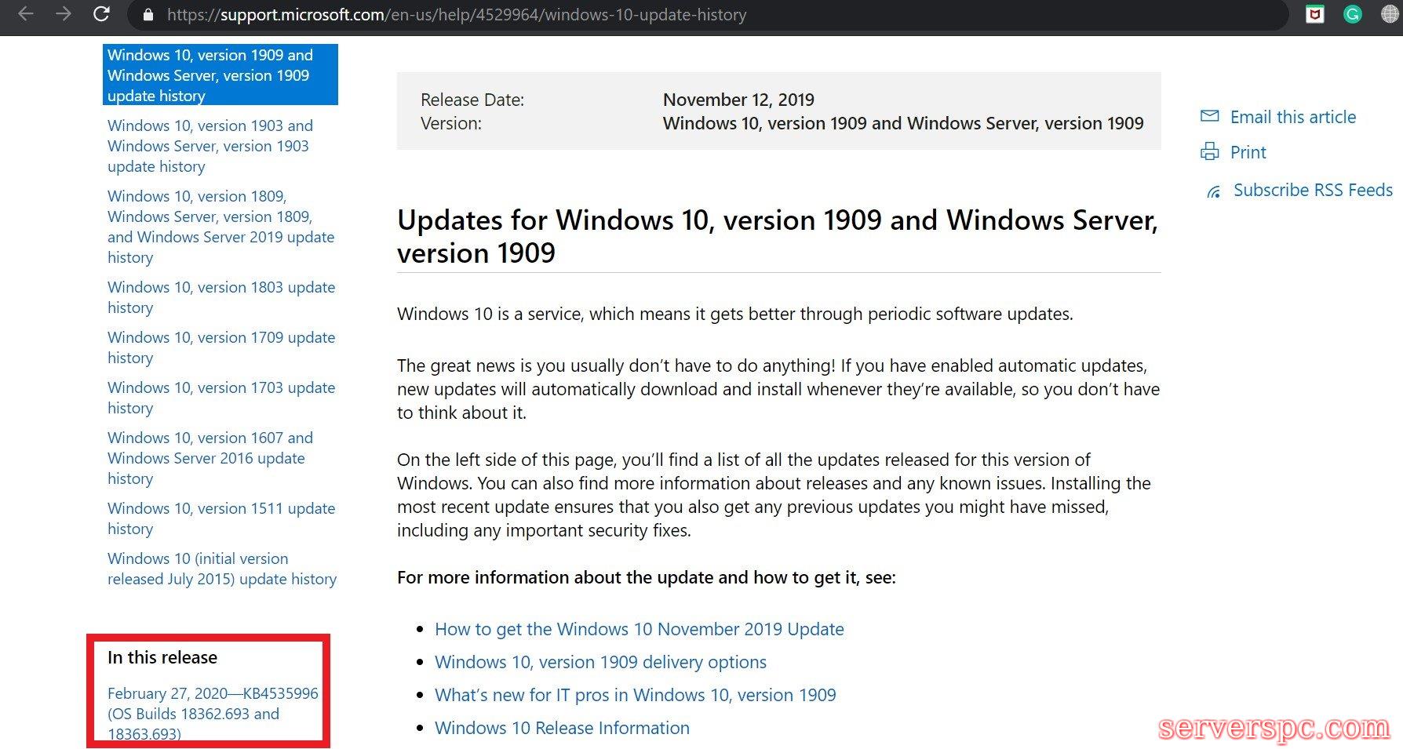Open the initial version July 2015 update history

[221, 569]
